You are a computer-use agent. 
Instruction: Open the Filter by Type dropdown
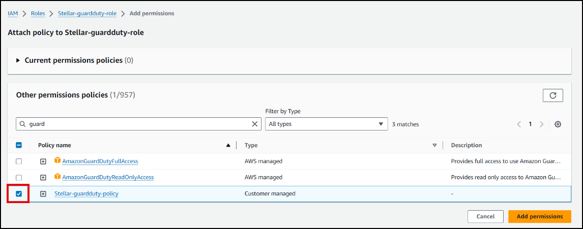click(x=326, y=124)
